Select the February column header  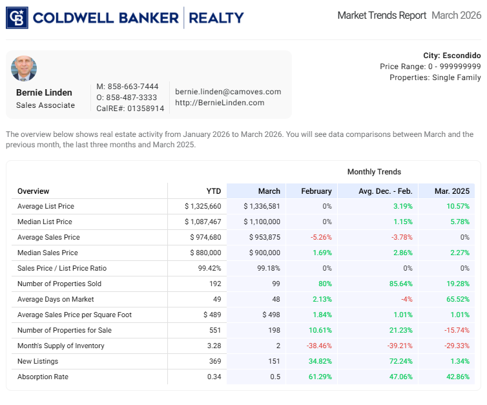point(316,191)
